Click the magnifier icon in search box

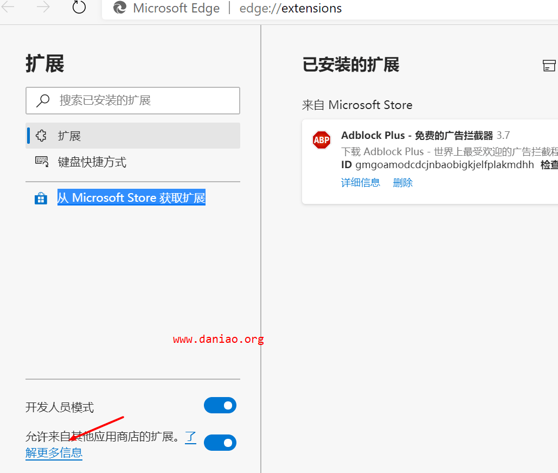[x=43, y=101]
